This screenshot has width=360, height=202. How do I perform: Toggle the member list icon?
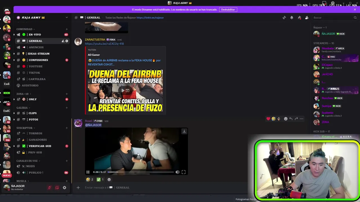click(307, 17)
